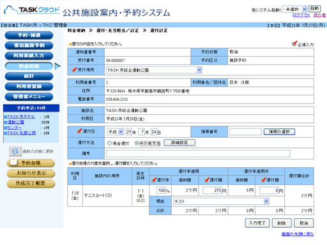327x245 pixels.
Task: Click the 還付額 field showing 0
Action: click(269, 190)
